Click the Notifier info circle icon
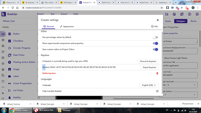201x113 pixels. [38, 98]
